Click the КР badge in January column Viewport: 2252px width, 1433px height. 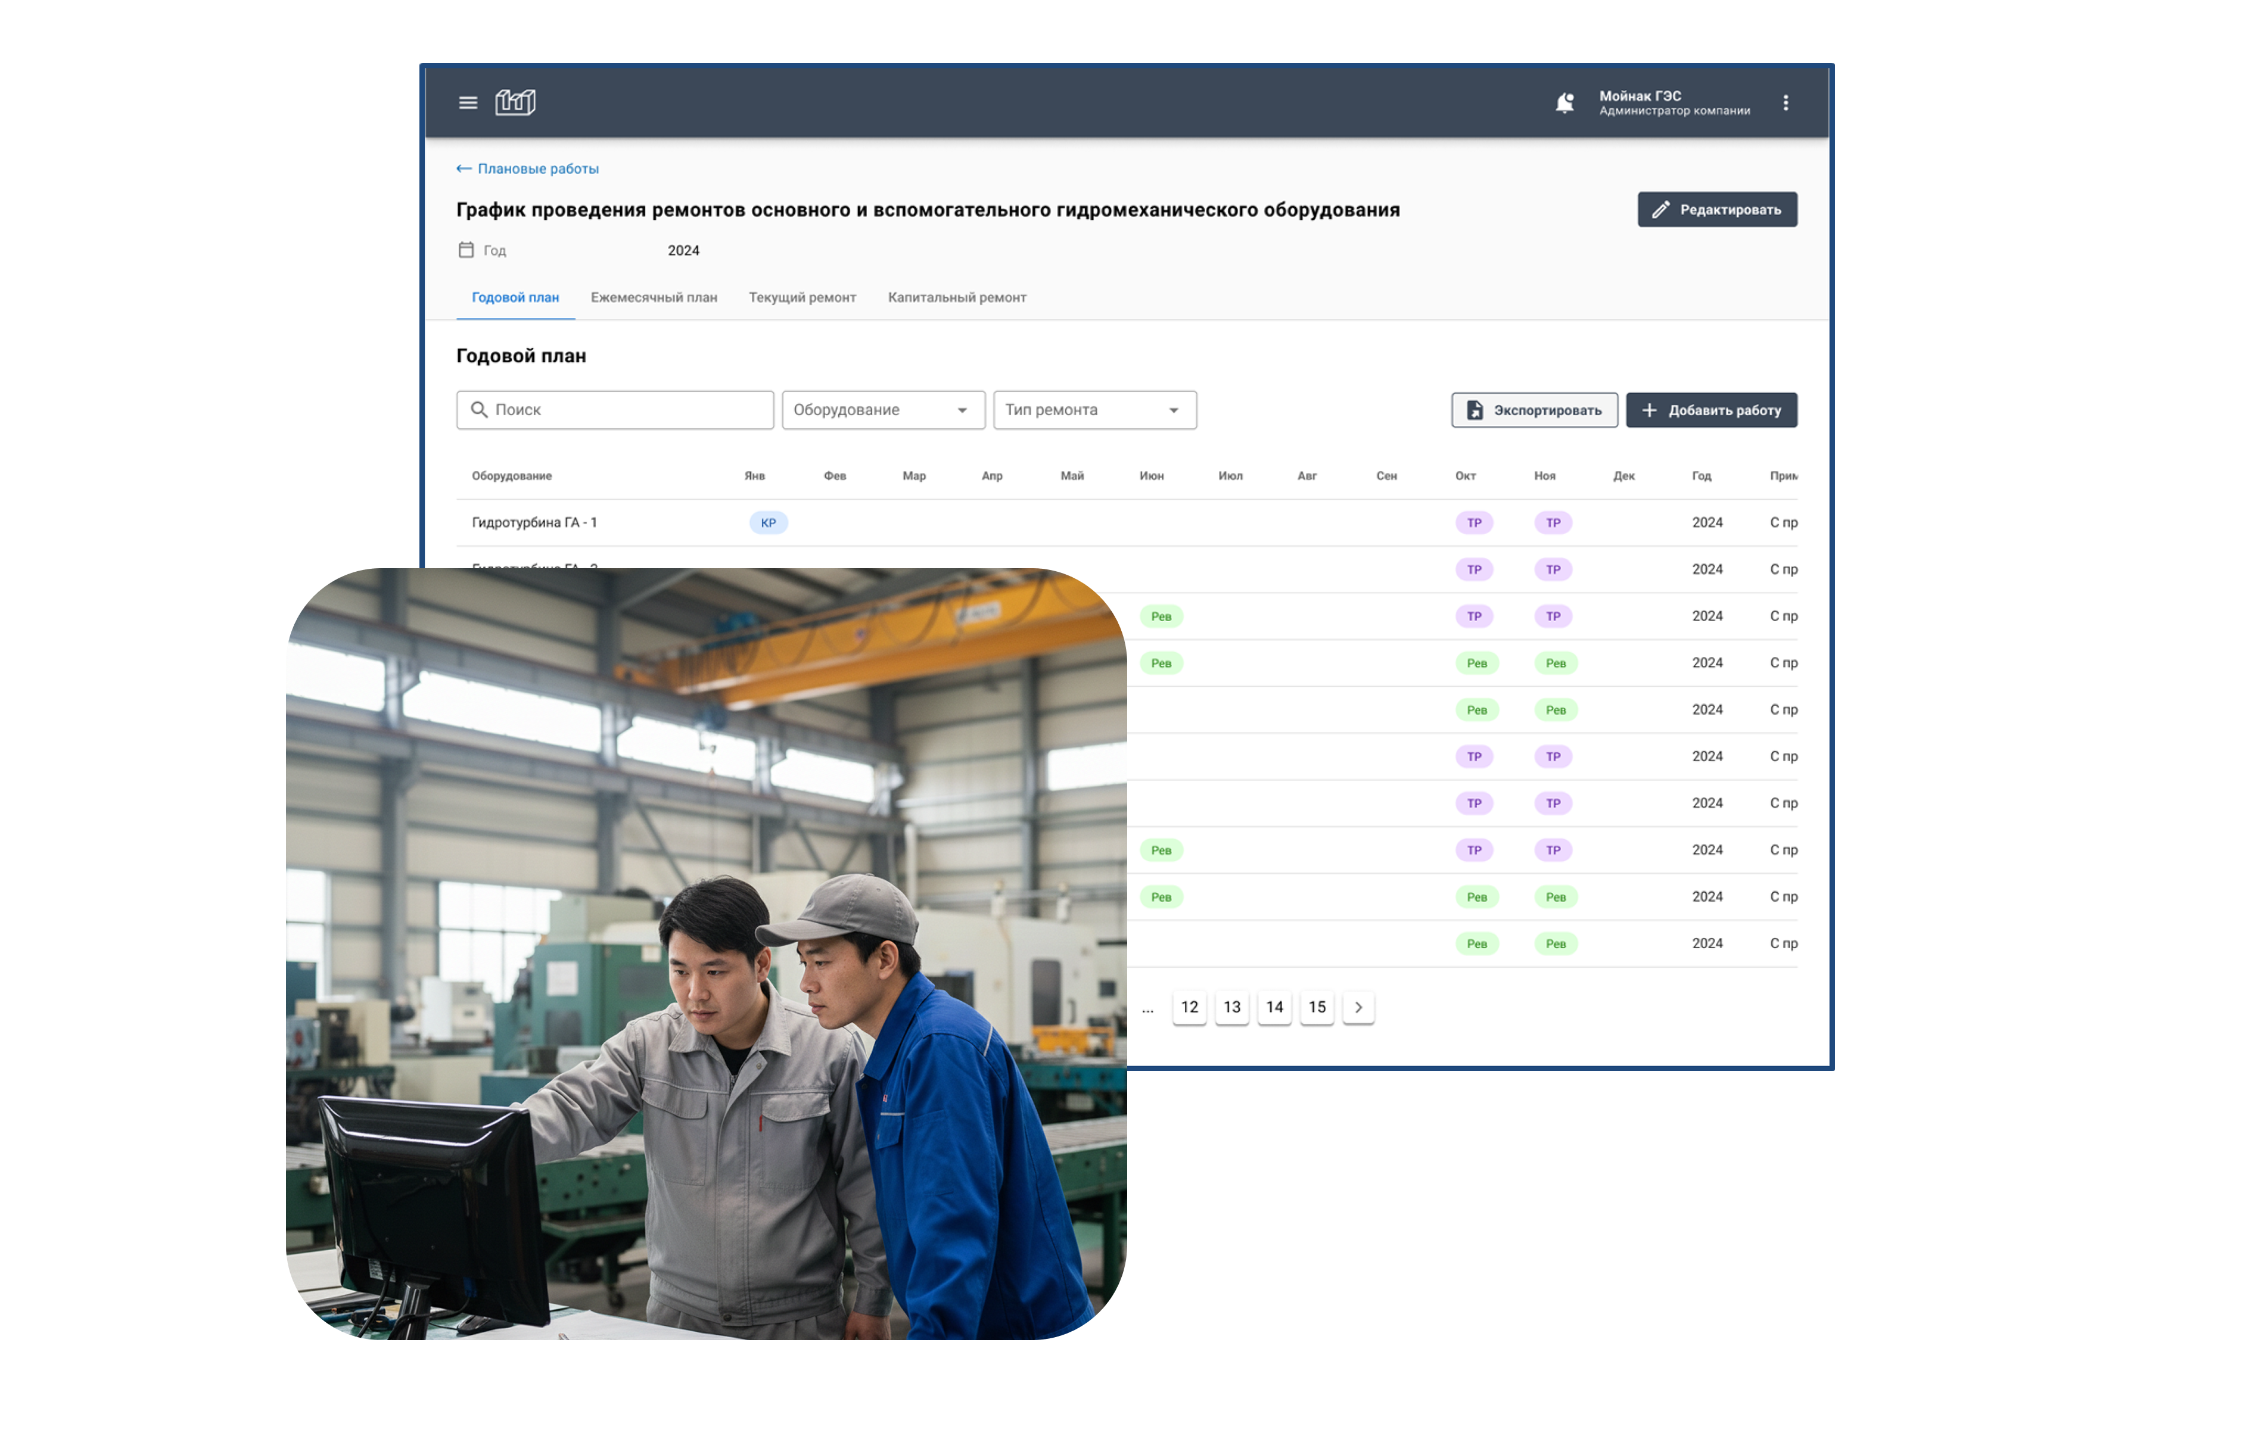768,522
